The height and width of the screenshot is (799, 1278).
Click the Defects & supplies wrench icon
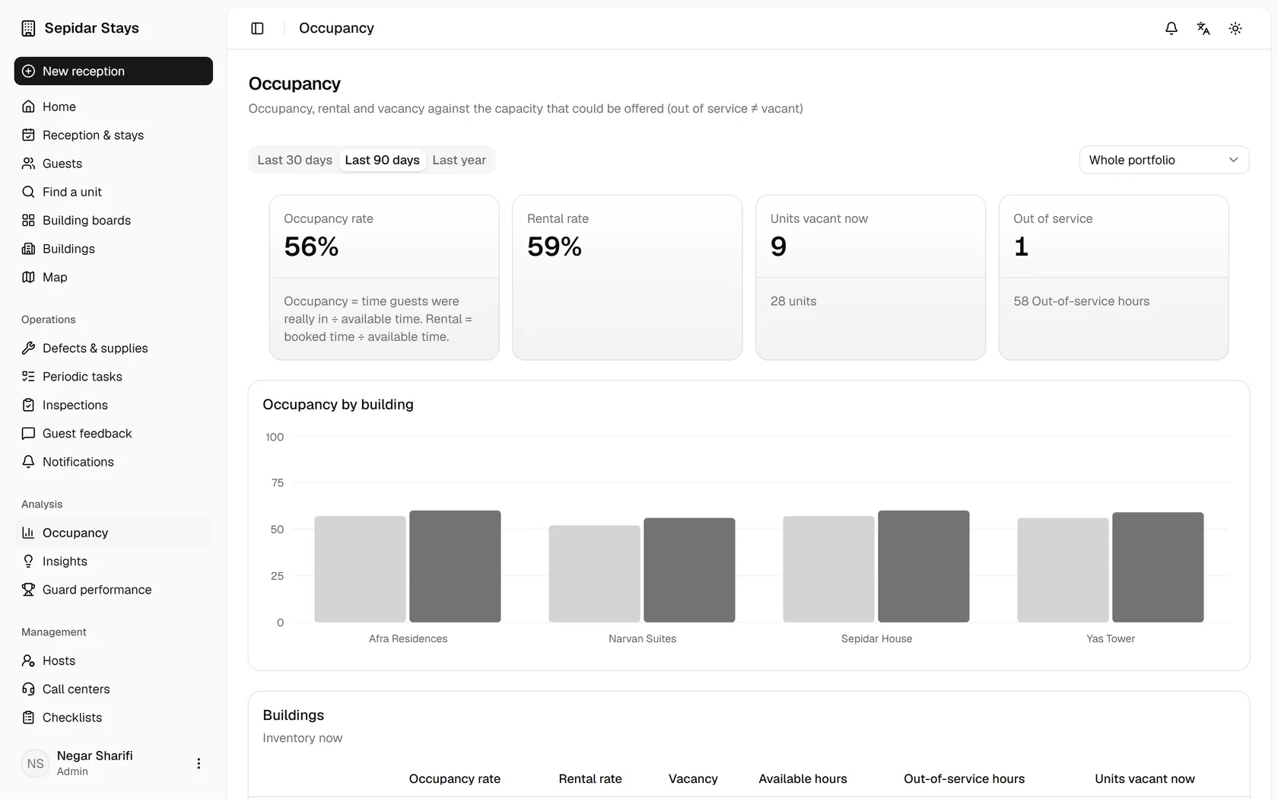click(x=28, y=348)
